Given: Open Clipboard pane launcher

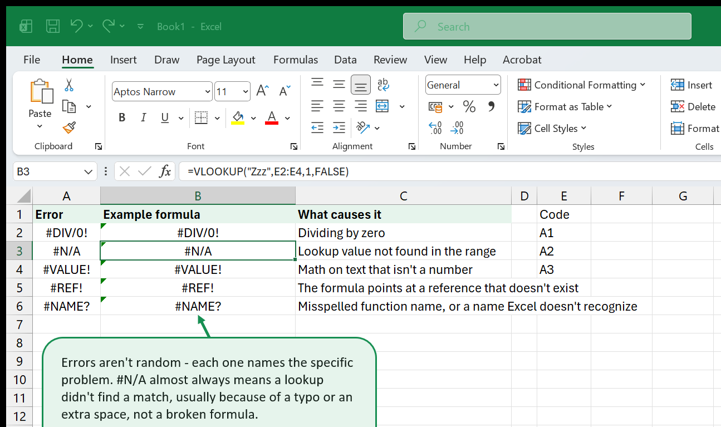Looking at the screenshot, I should click(99, 146).
